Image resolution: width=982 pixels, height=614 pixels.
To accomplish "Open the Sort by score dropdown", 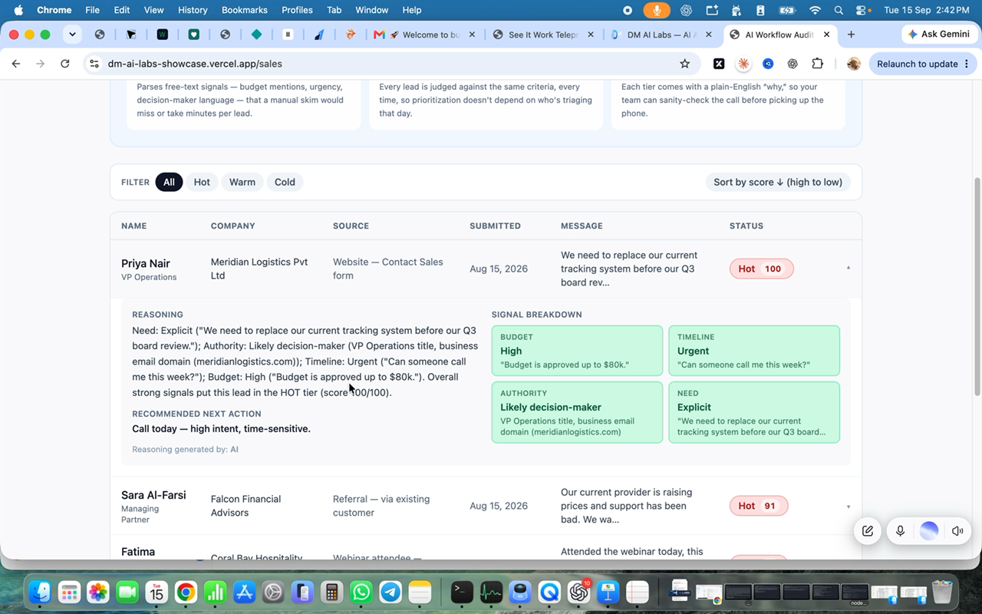I will point(778,182).
